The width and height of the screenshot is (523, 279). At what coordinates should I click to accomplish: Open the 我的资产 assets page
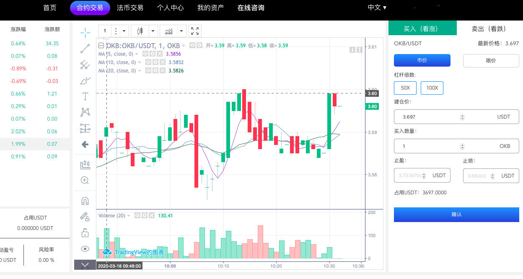[210, 8]
